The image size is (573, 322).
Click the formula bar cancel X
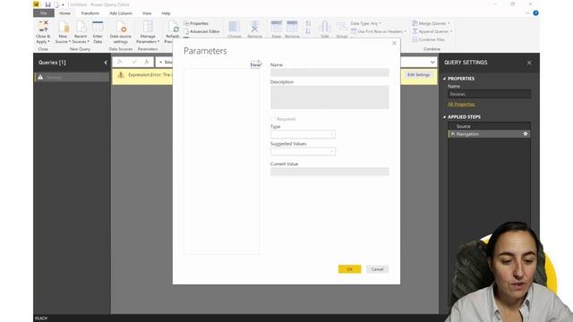(x=119, y=62)
